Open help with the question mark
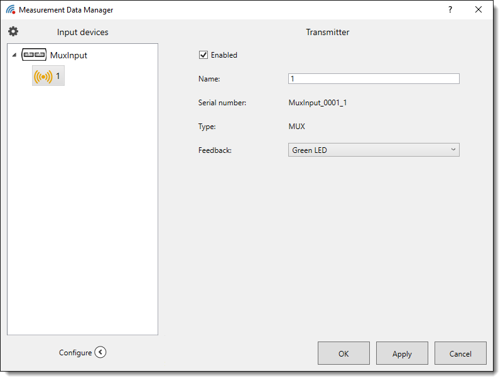 pos(450,10)
